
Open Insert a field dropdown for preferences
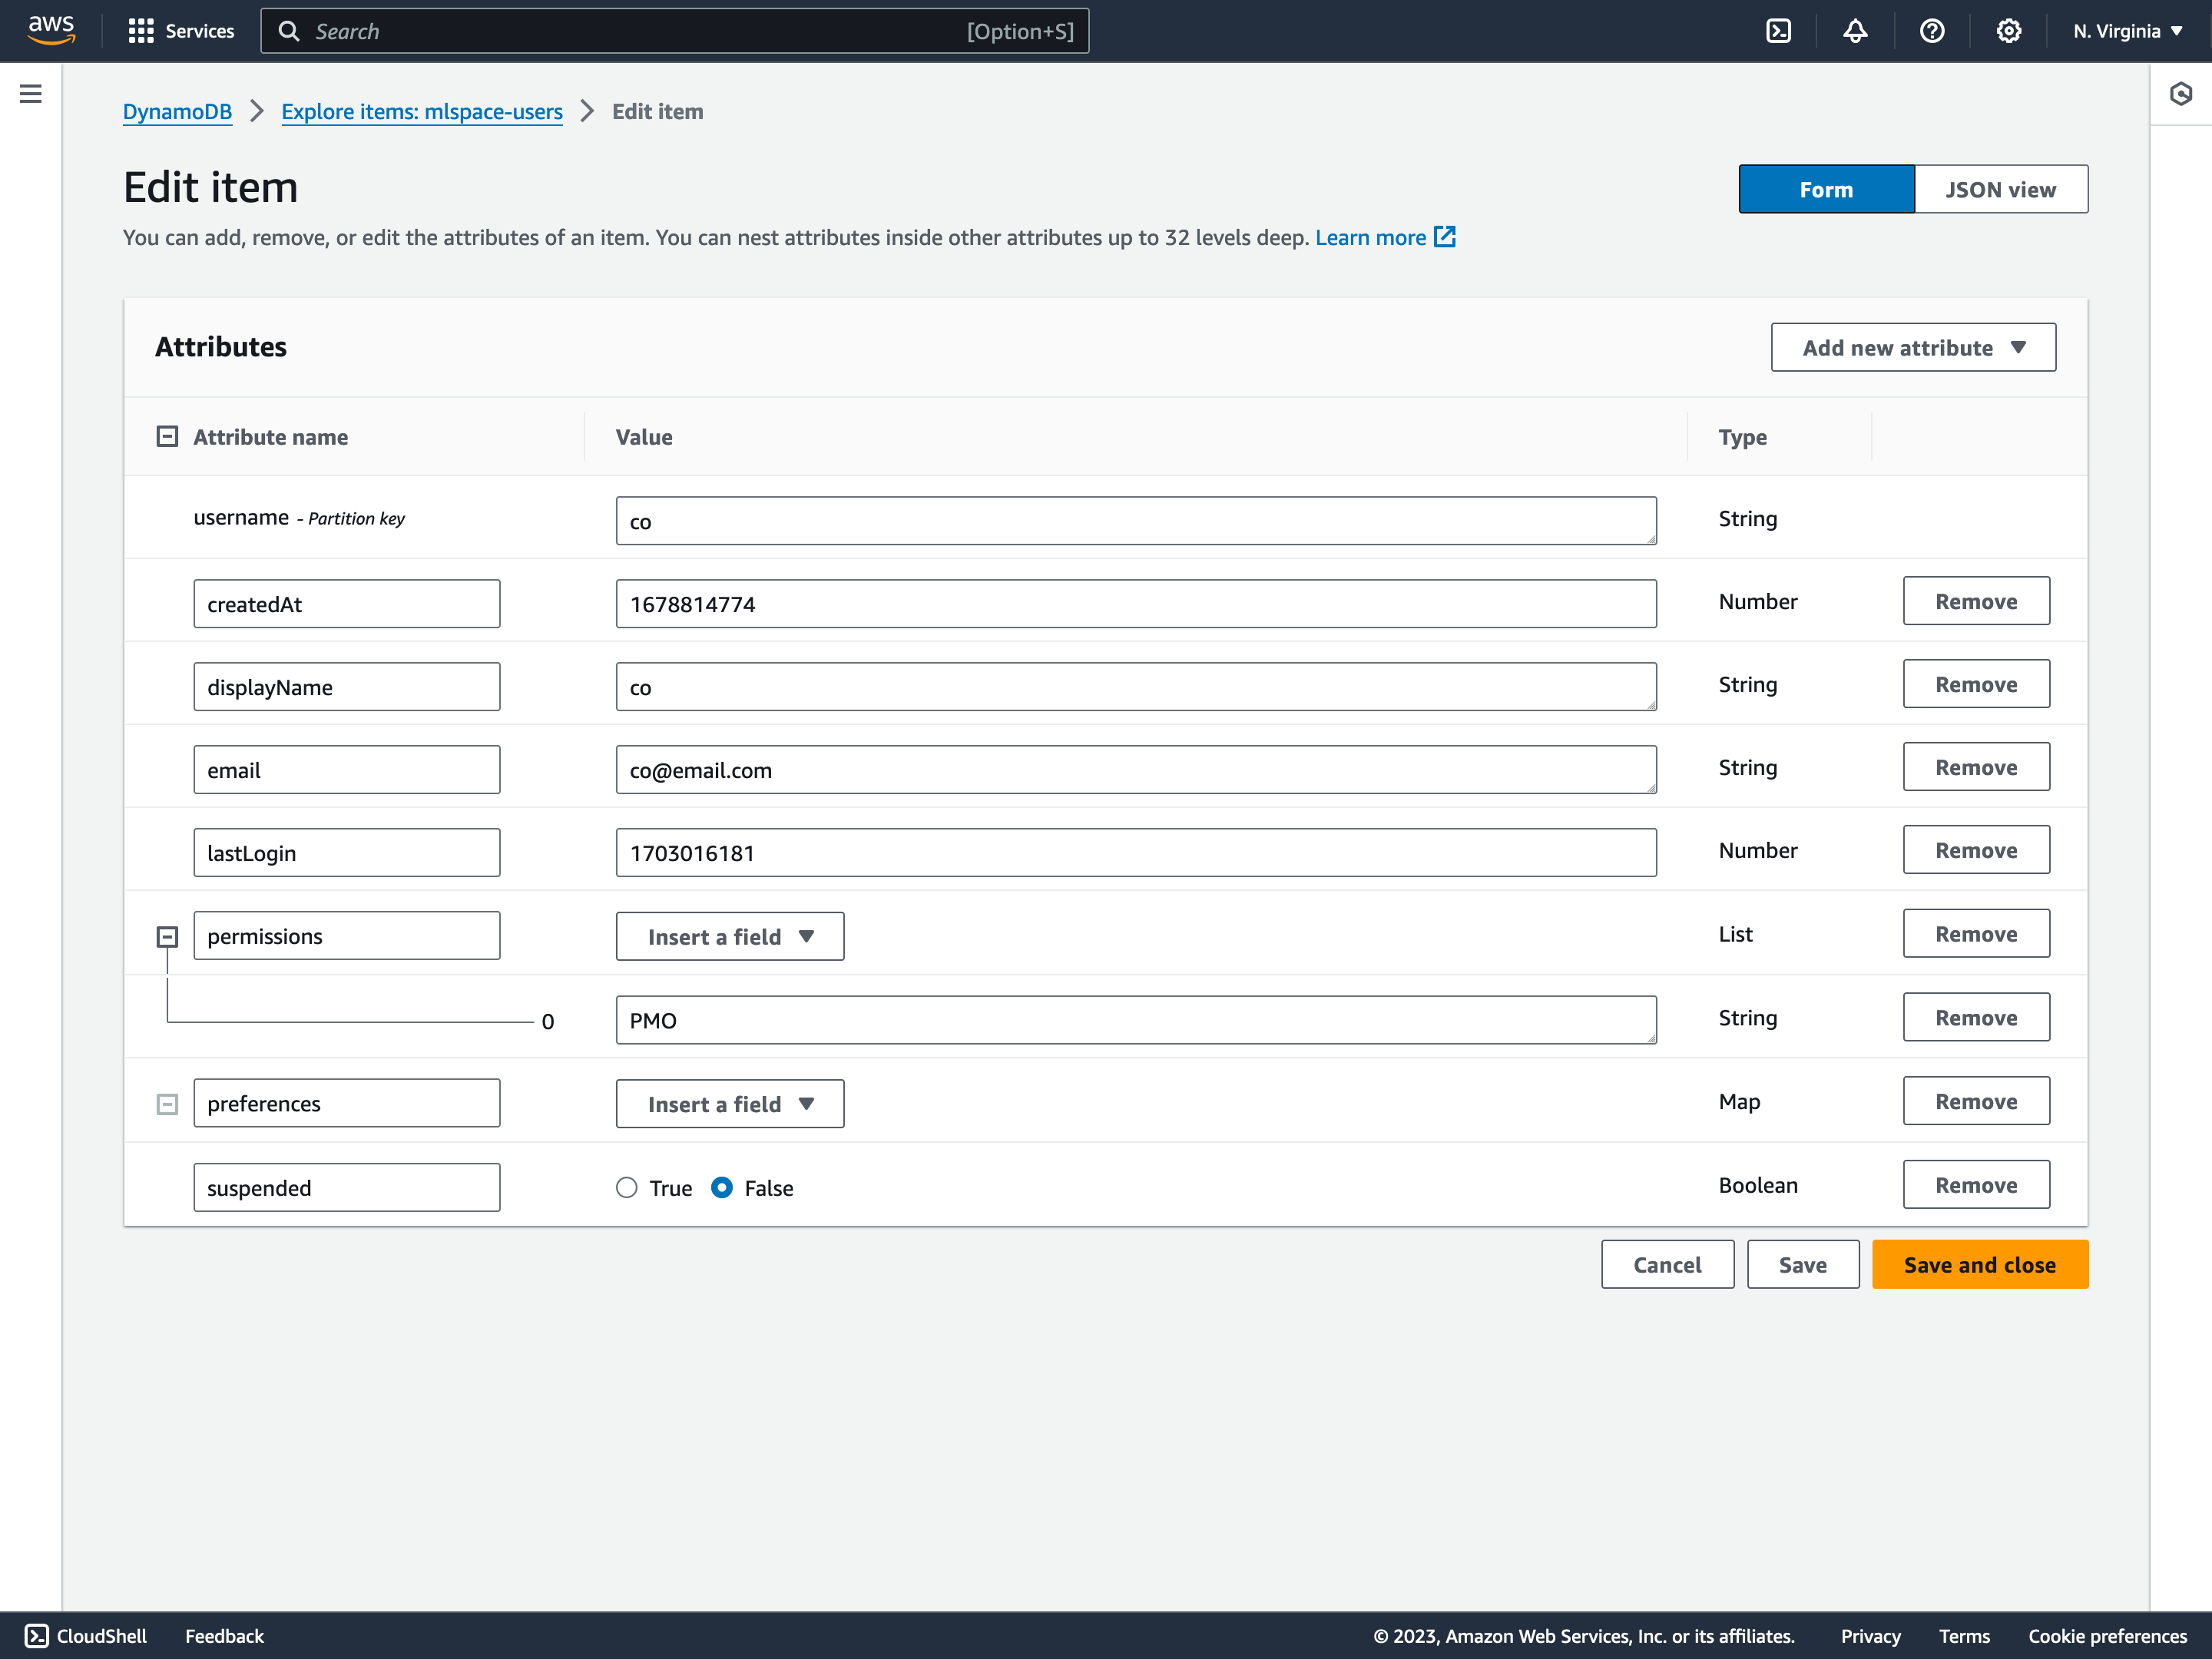[x=727, y=1101]
